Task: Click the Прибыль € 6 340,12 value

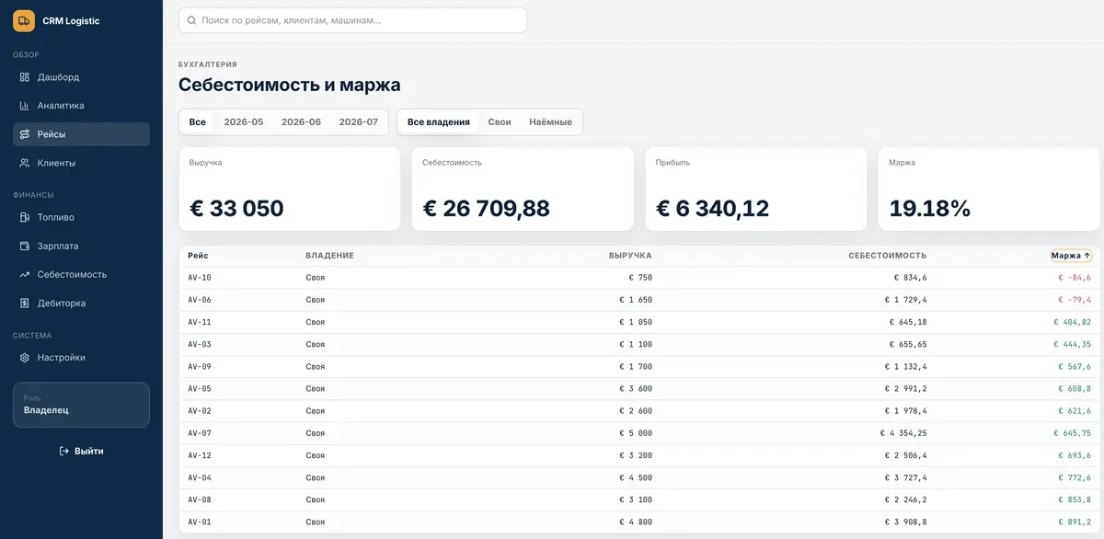Action: [712, 209]
